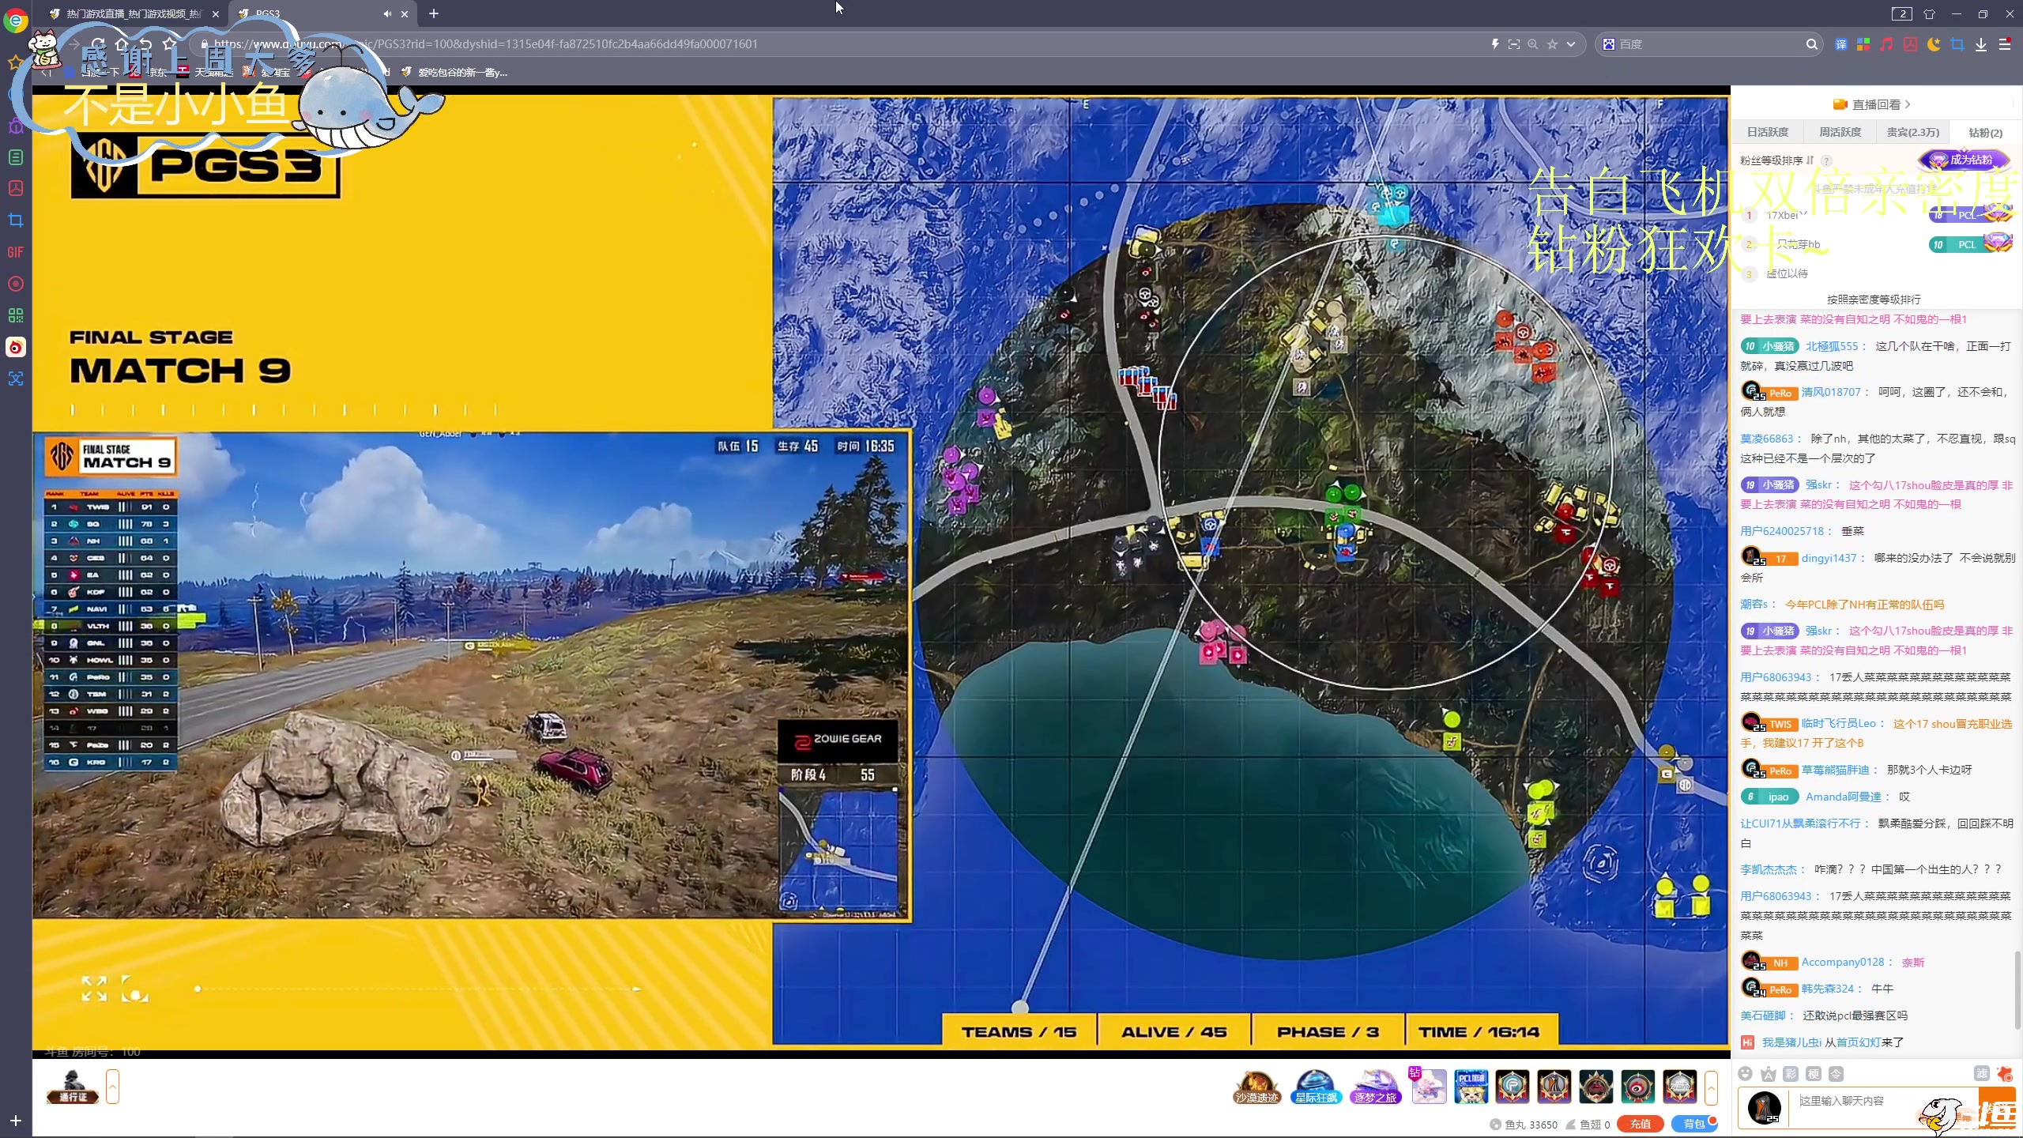
Task: Click the 充值 recharge button
Action: coord(1640,1124)
